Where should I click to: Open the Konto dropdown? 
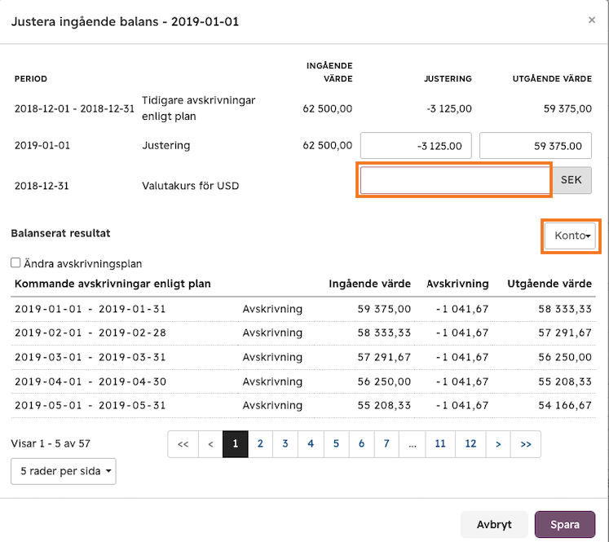pos(570,236)
